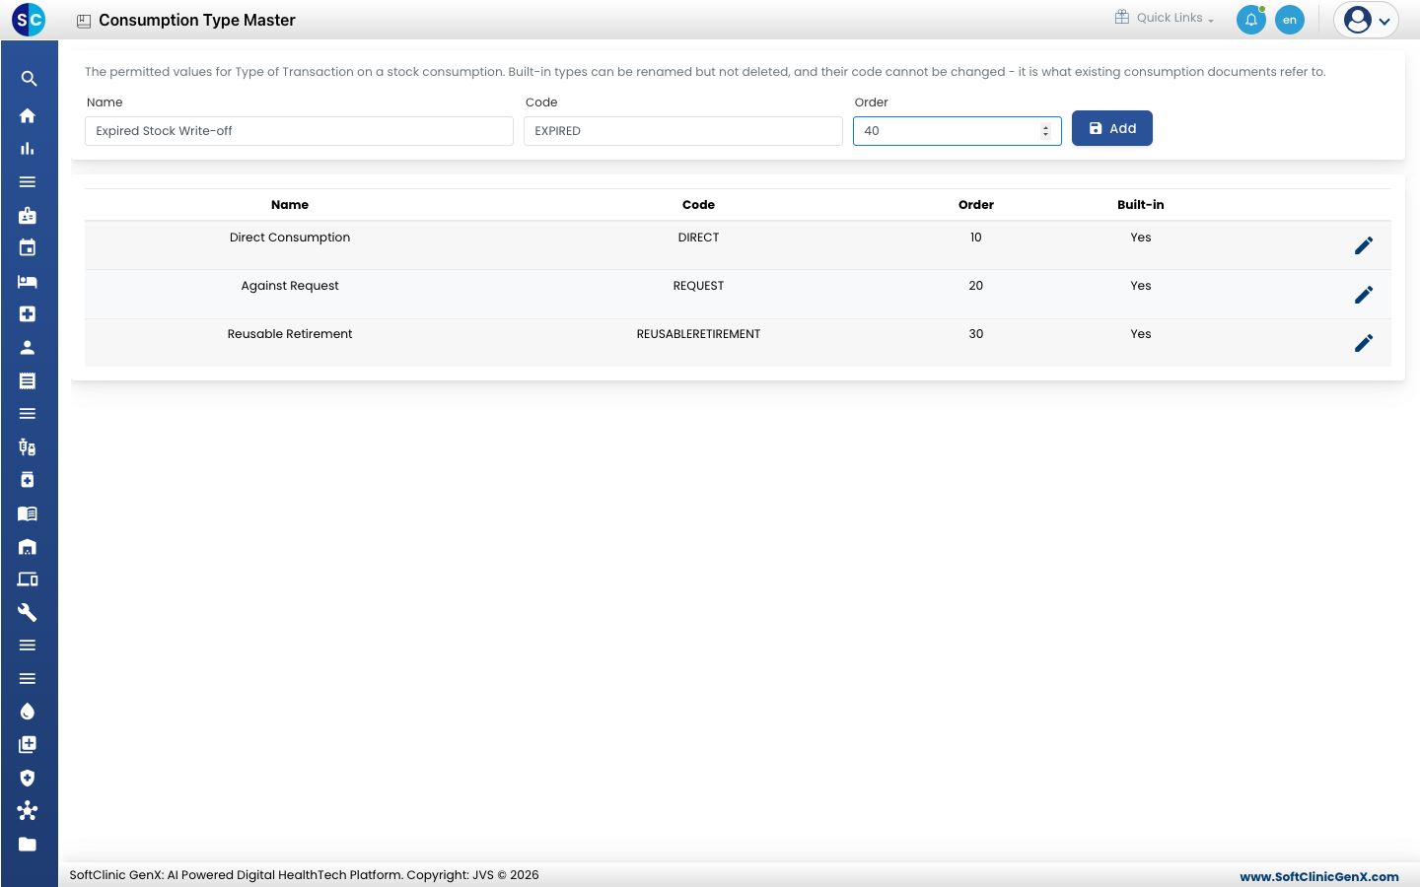Select the Reusable Retirement name cell
Screen dimensions: 1420x887
coord(290,334)
